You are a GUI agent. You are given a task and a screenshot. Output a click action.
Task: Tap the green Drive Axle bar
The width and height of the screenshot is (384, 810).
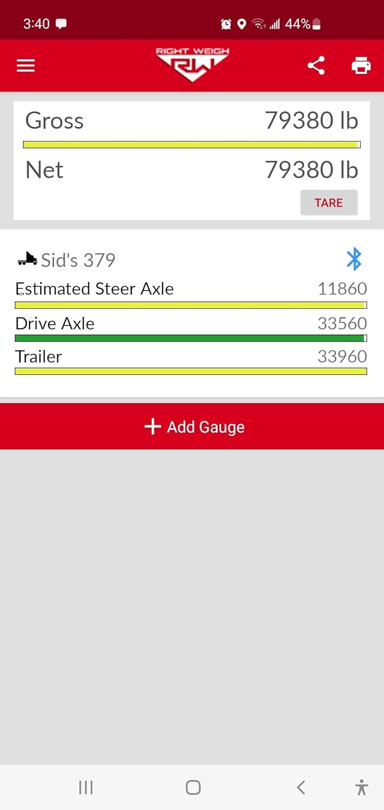pos(191,339)
